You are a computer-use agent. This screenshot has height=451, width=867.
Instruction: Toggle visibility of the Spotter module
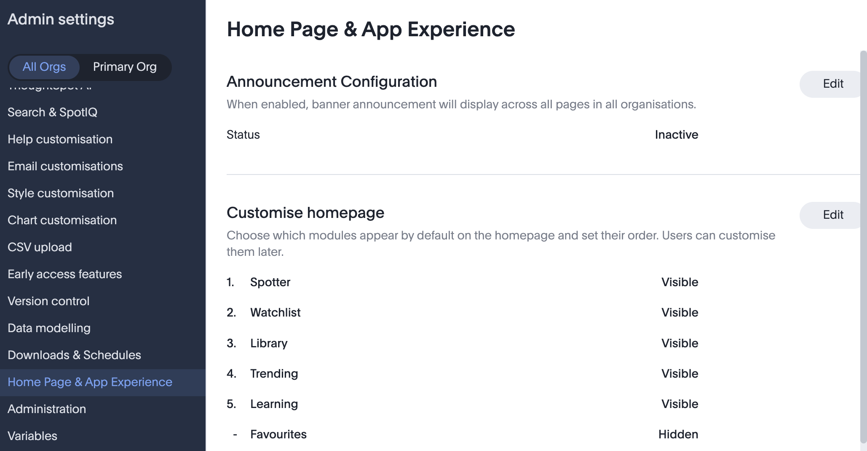pyautogui.click(x=680, y=282)
